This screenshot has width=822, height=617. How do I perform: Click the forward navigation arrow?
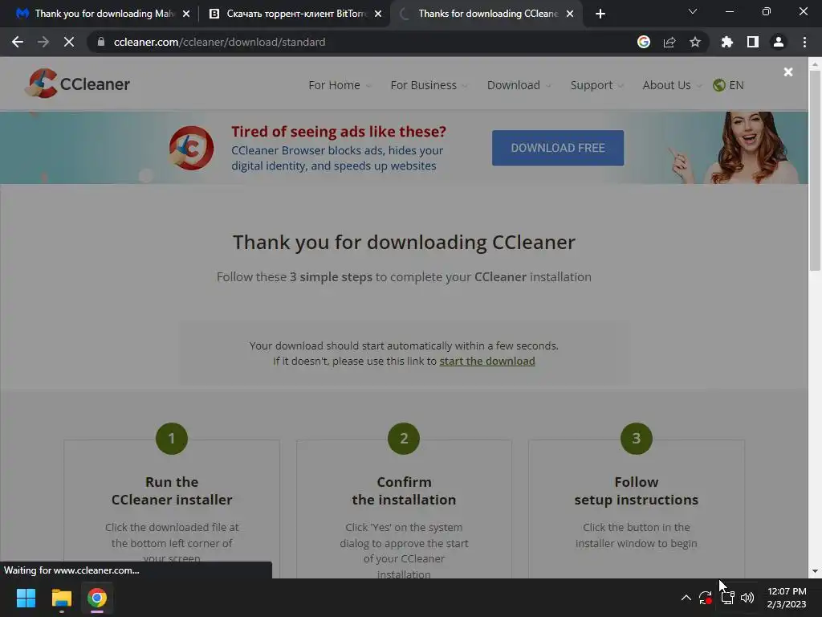pos(43,42)
